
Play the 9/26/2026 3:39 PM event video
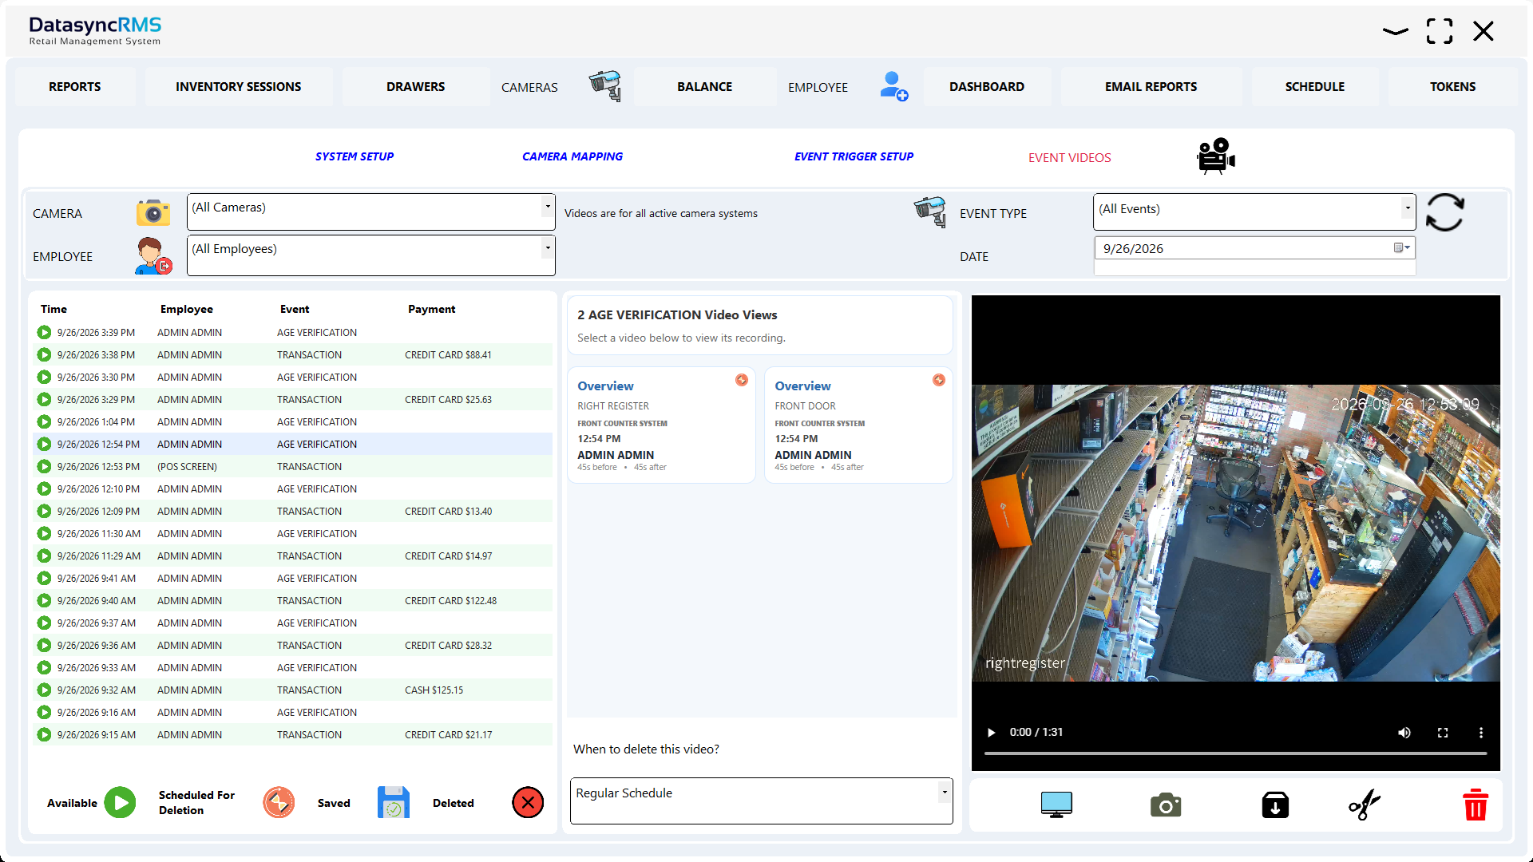(x=44, y=333)
